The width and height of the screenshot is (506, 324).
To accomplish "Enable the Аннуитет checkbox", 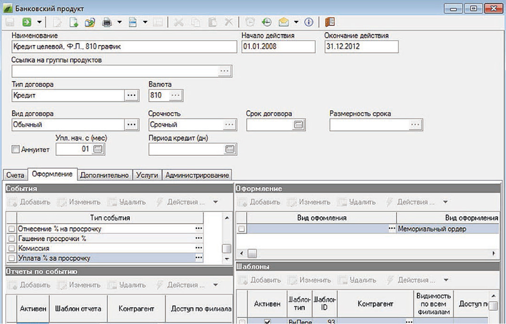I will (15, 150).
